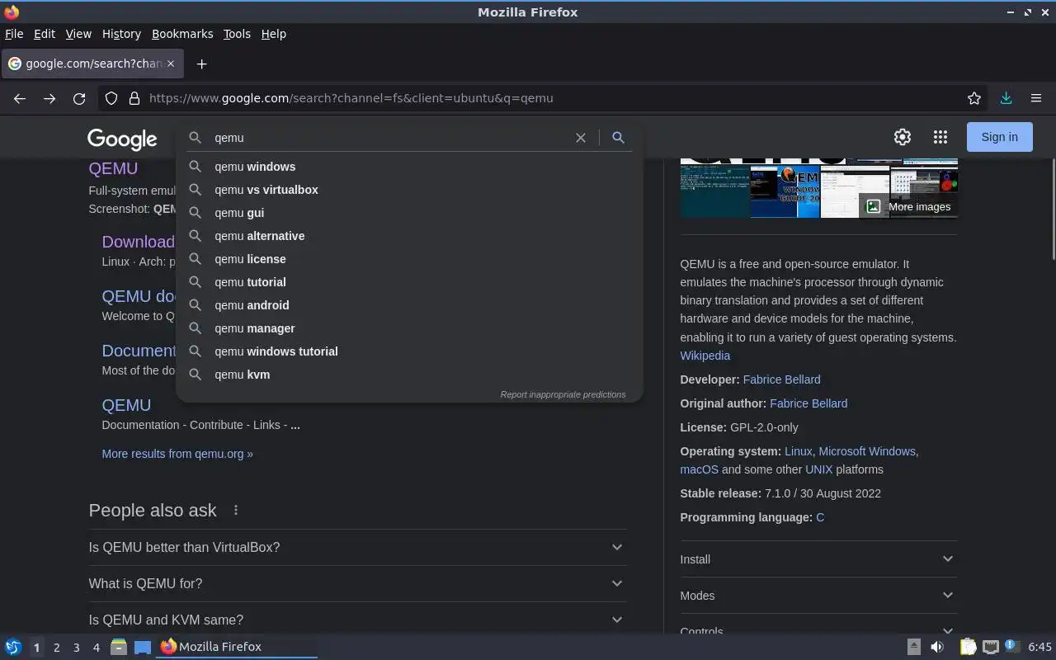
Task: Open More images in knowledge panel
Action: pyautogui.click(x=908, y=207)
